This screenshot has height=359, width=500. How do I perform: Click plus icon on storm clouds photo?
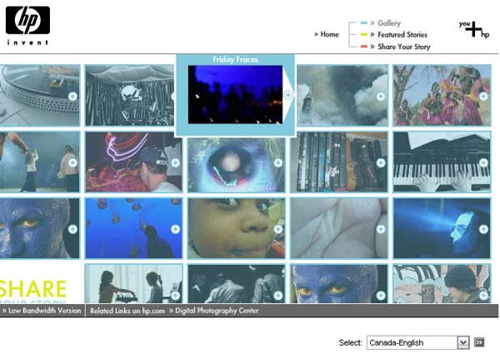click(381, 97)
